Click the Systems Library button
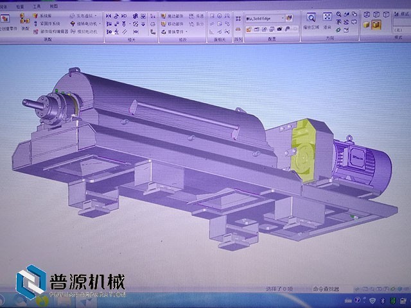The image size is (411, 308). [x=46, y=15]
